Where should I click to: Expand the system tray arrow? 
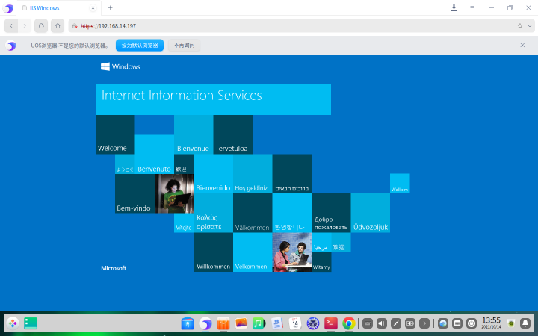coord(424,323)
